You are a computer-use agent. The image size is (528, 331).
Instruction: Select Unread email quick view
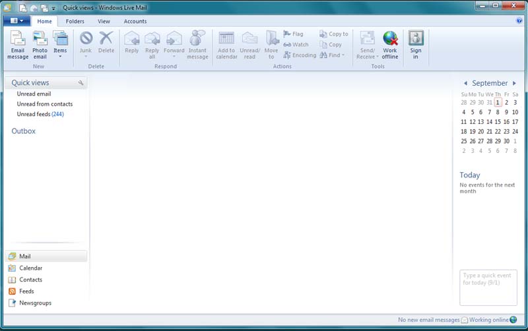pyautogui.click(x=34, y=94)
